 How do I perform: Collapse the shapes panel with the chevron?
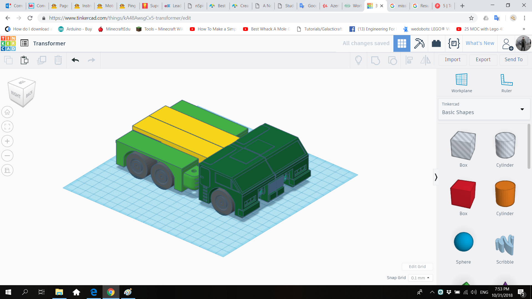point(436,177)
